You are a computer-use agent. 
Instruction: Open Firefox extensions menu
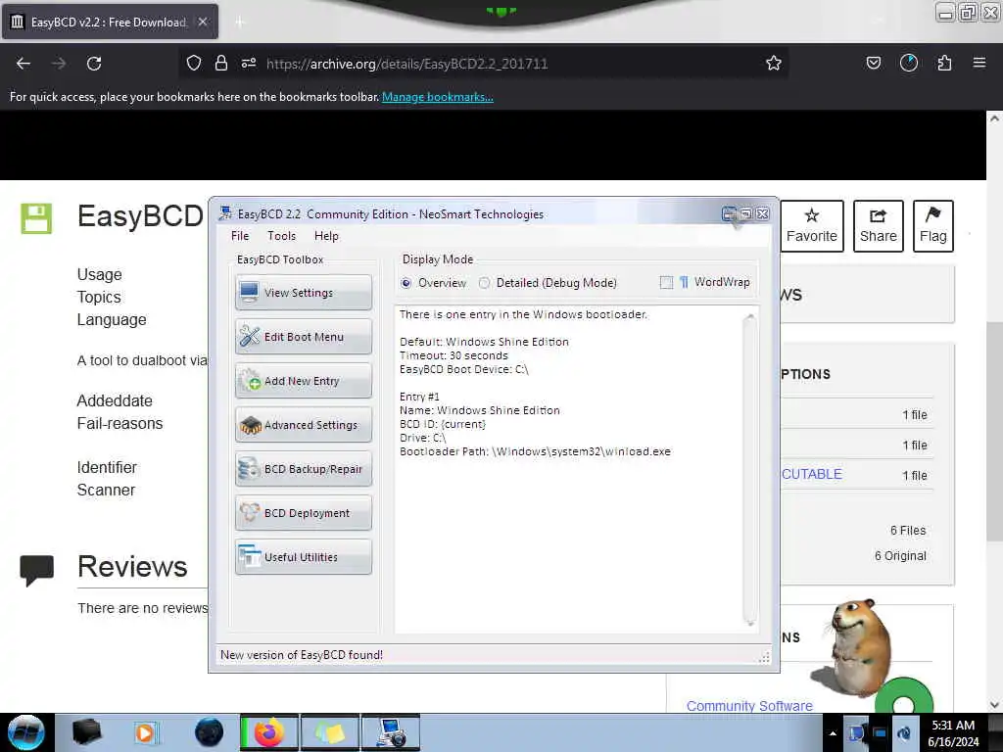[x=944, y=63]
